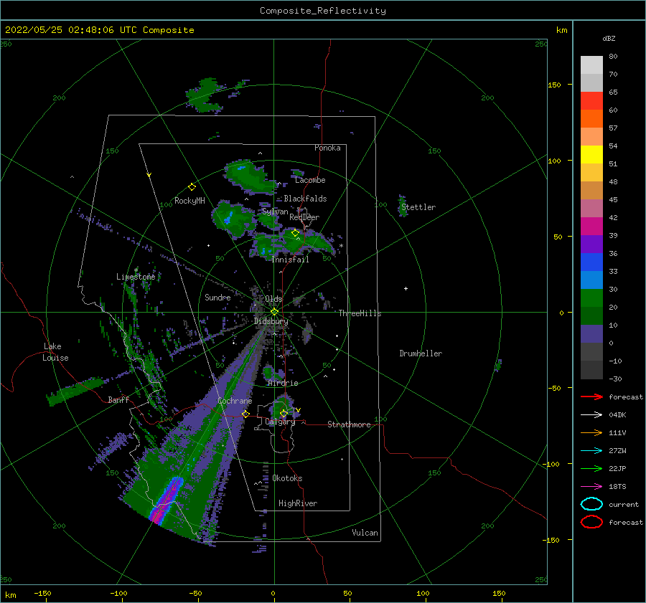The image size is (646, 603).
Task: Click the yellow diamond marker at Red Deer
Action: (x=295, y=233)
